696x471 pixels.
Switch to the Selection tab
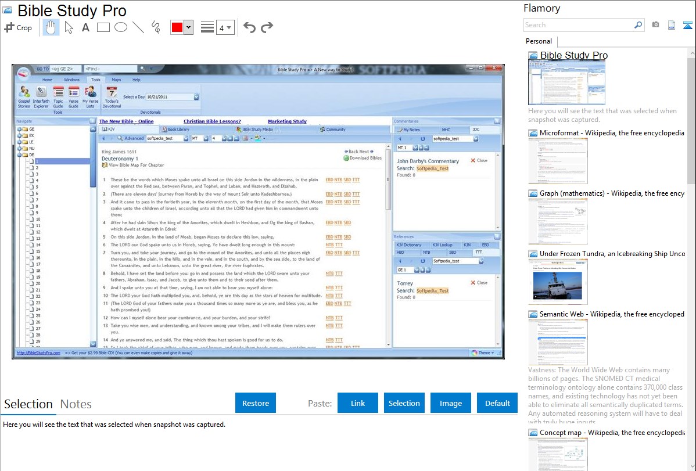pos(28,404)
